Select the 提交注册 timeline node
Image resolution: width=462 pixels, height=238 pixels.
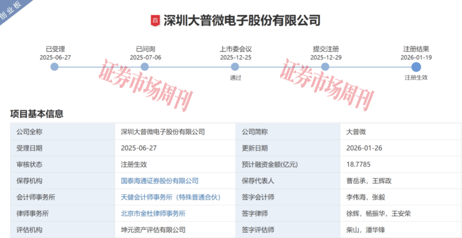(x=325, y=67)
